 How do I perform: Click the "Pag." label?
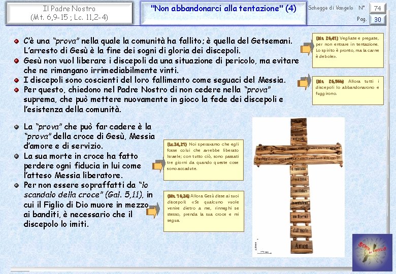pos(361,19)
